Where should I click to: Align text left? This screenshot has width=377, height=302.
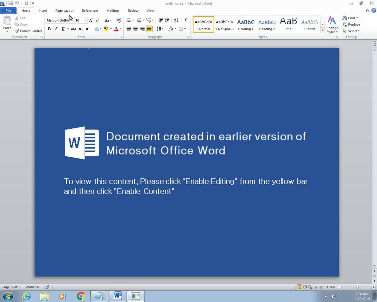[128, 29]
